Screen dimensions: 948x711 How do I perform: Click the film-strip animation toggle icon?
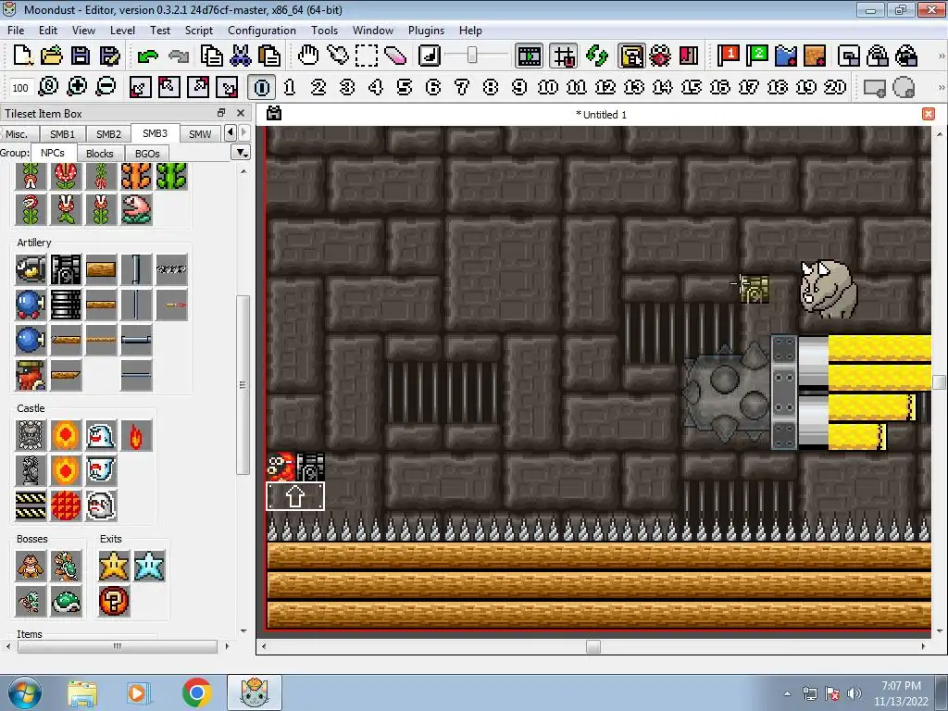pos(529,56)
